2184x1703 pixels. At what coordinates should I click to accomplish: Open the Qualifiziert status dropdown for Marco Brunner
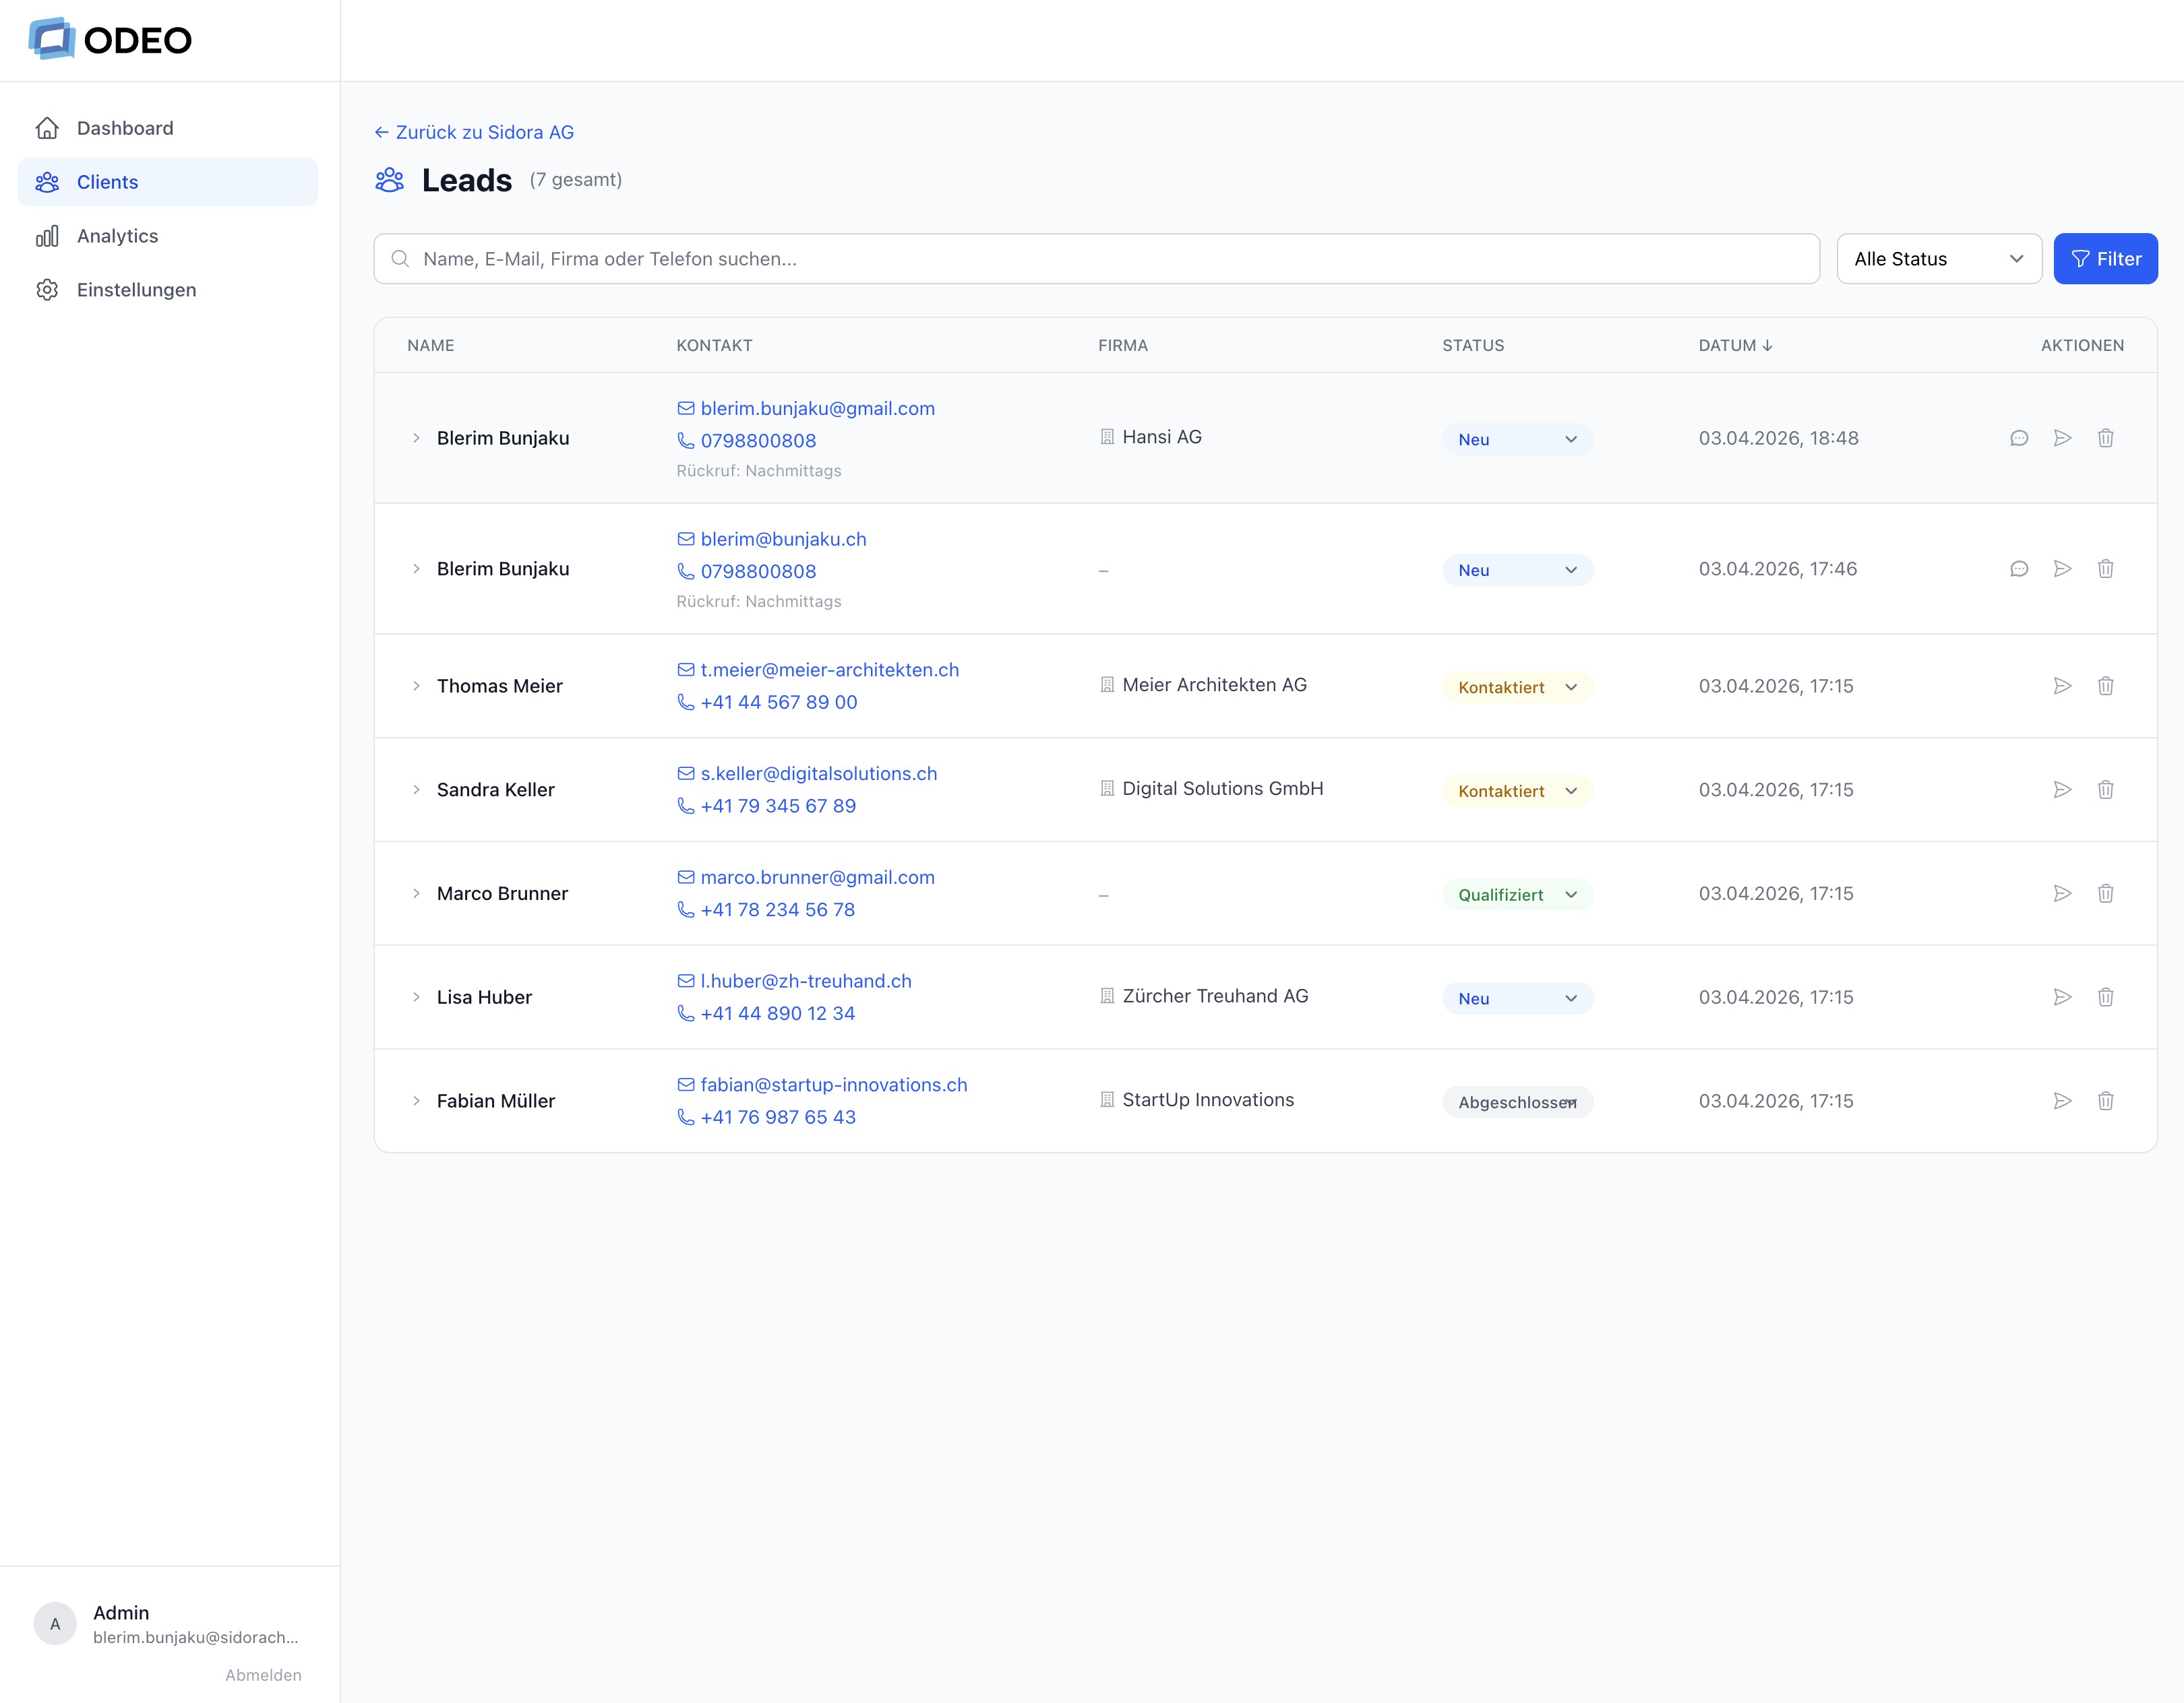coord(1517,895)
